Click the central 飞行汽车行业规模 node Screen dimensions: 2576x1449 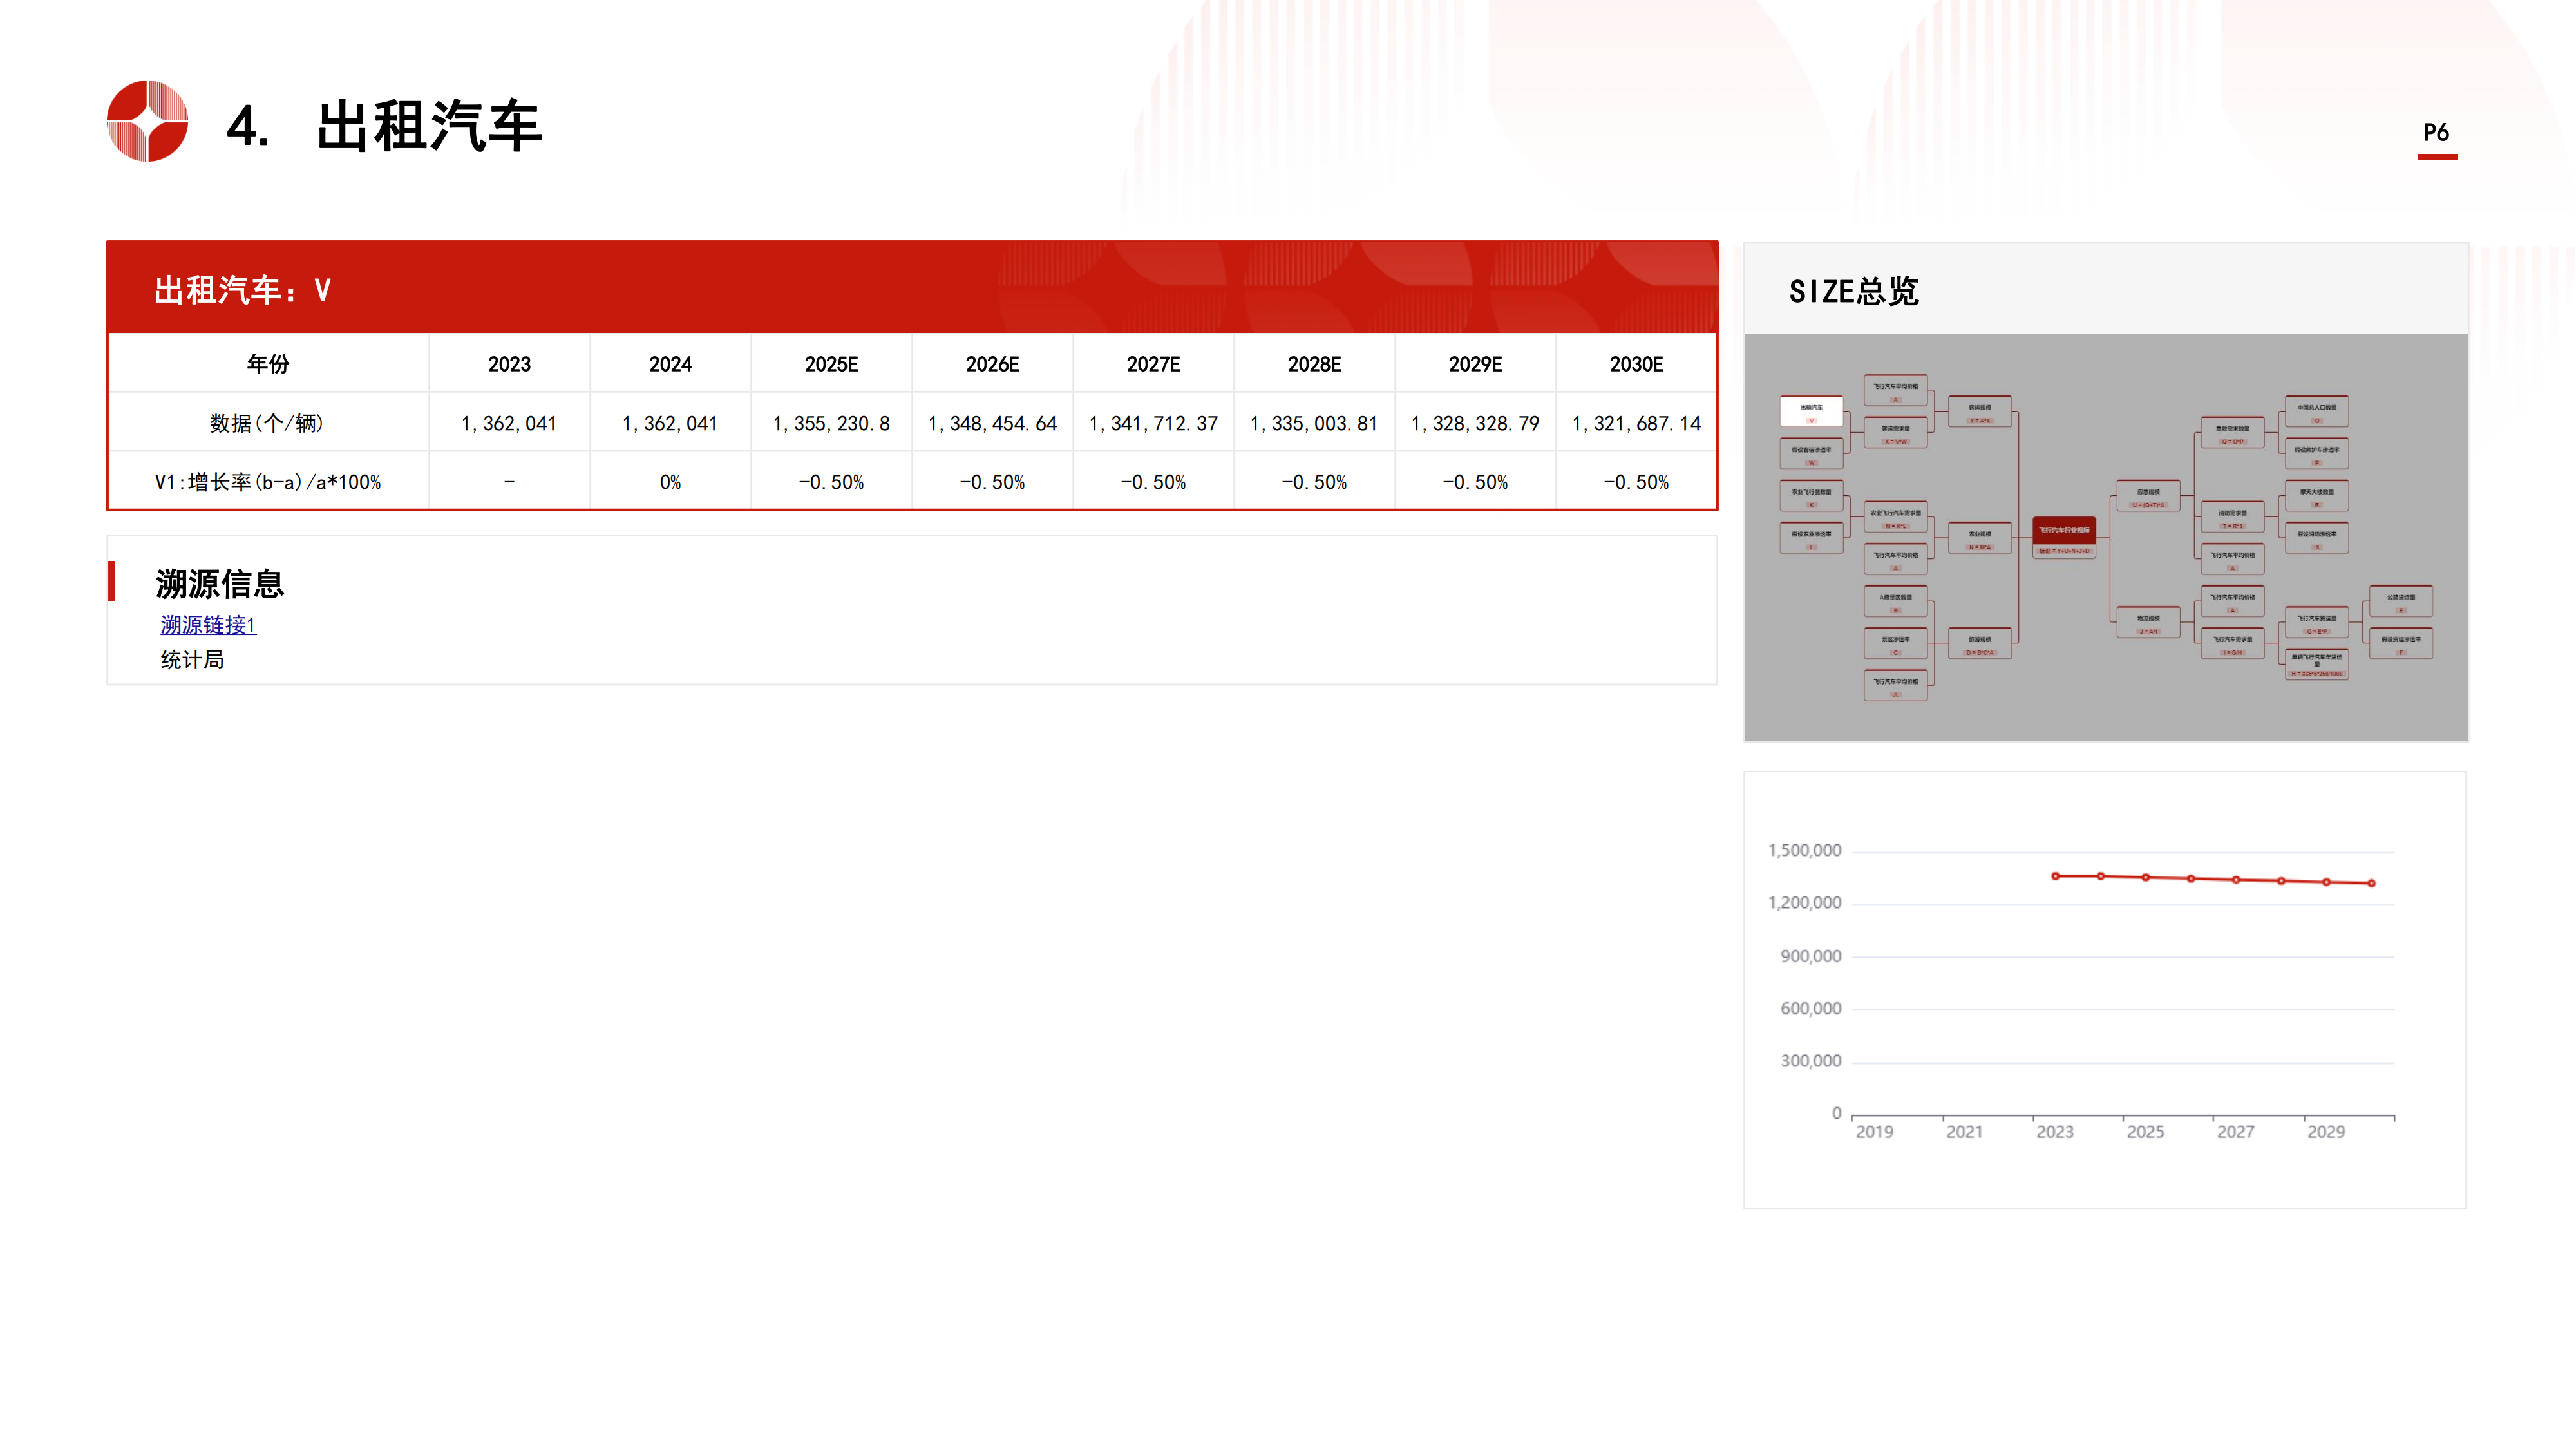point(2064,538)
